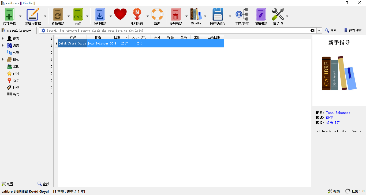
Task: Click the 连接/共享 (Connect/share) icon
Action: (242, 14)
